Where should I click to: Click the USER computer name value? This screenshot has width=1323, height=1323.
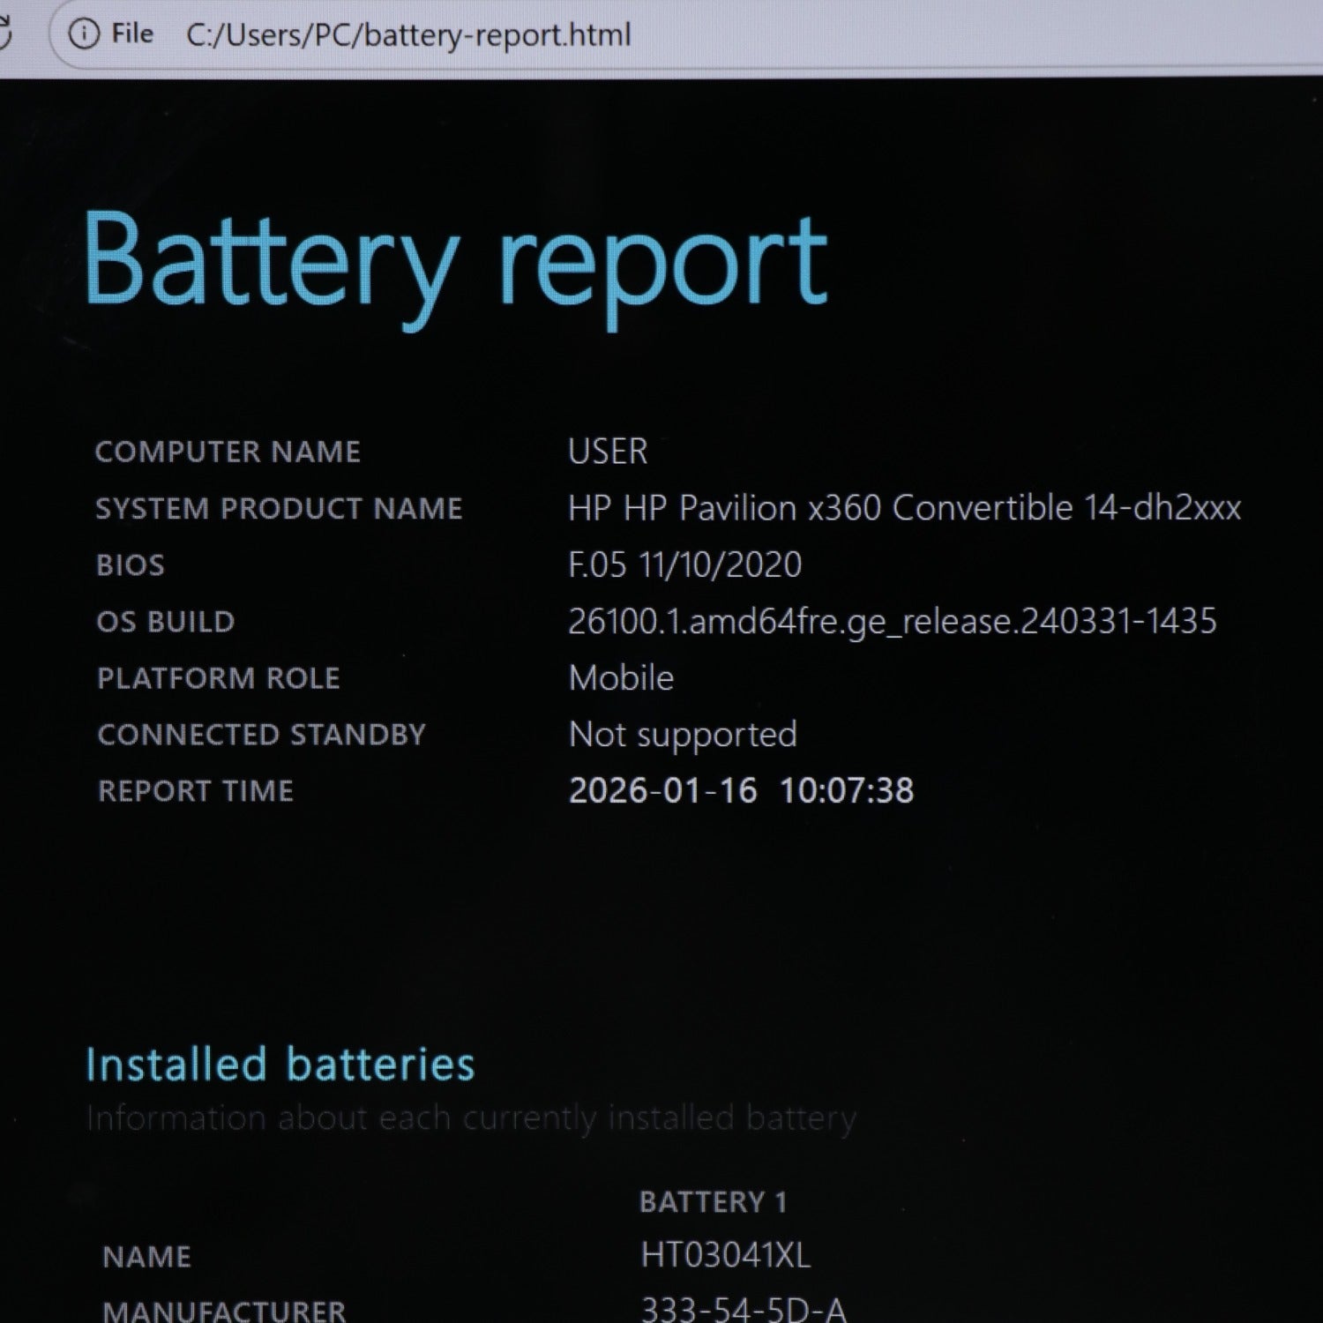coord(608,452)
